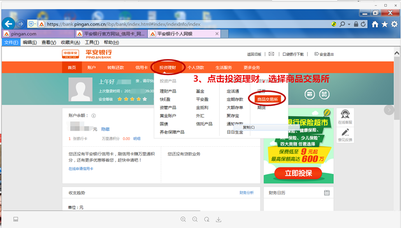Open 更多业务 navigation item
The width and height of the screenshot is (401, 228).
coord(252,68)
